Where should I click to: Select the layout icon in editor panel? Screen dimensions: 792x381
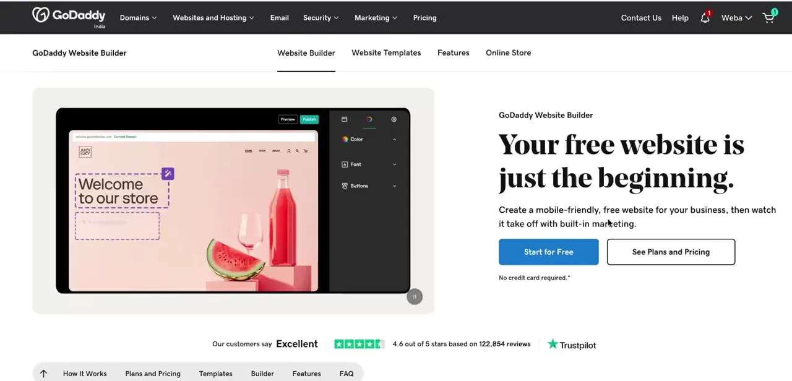[x=345, y=119]
